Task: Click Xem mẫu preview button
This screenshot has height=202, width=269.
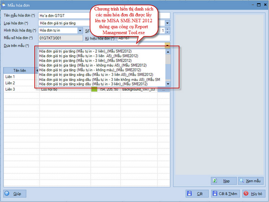Action: tap(251, 181)
